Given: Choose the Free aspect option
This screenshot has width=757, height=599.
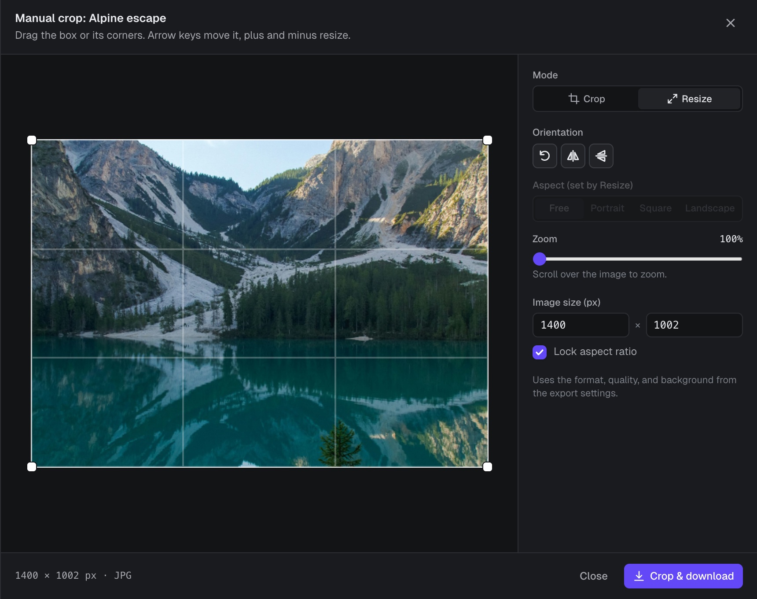Looking at the screenshot, I should click(559, 208).
